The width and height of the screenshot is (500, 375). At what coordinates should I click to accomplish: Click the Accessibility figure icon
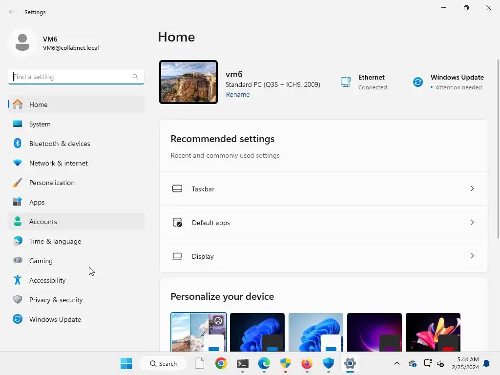click(18, 280)
